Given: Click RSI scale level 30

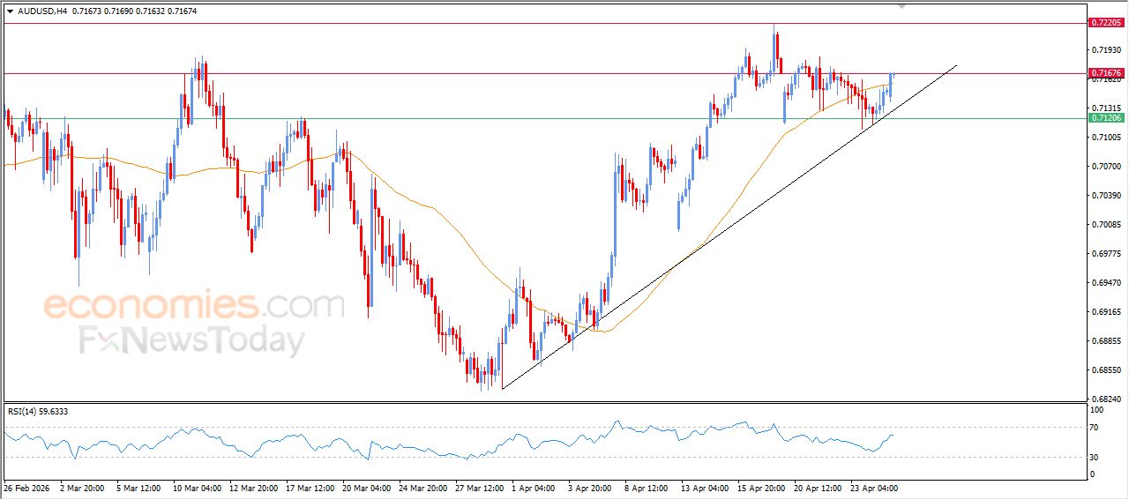Looking at the screenshot, I should (x=1096, y=457).
